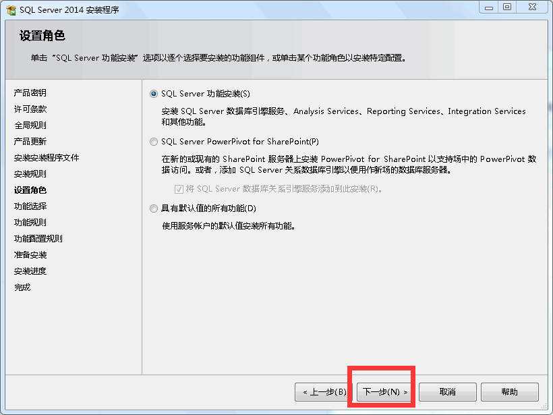
Task: Click the 全局规则 sidebar step
Action: click(x=30, y=126)
